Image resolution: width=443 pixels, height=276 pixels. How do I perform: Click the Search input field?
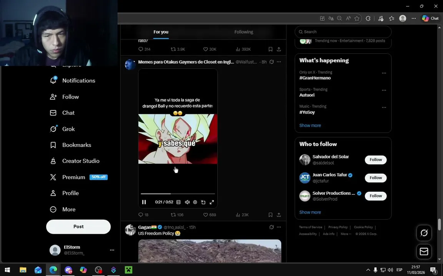pos(343,32)
